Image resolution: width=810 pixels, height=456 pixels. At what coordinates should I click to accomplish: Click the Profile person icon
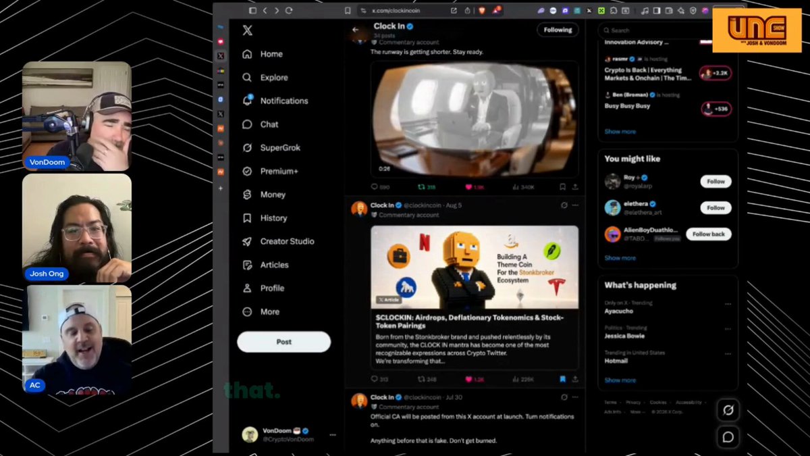247,288
